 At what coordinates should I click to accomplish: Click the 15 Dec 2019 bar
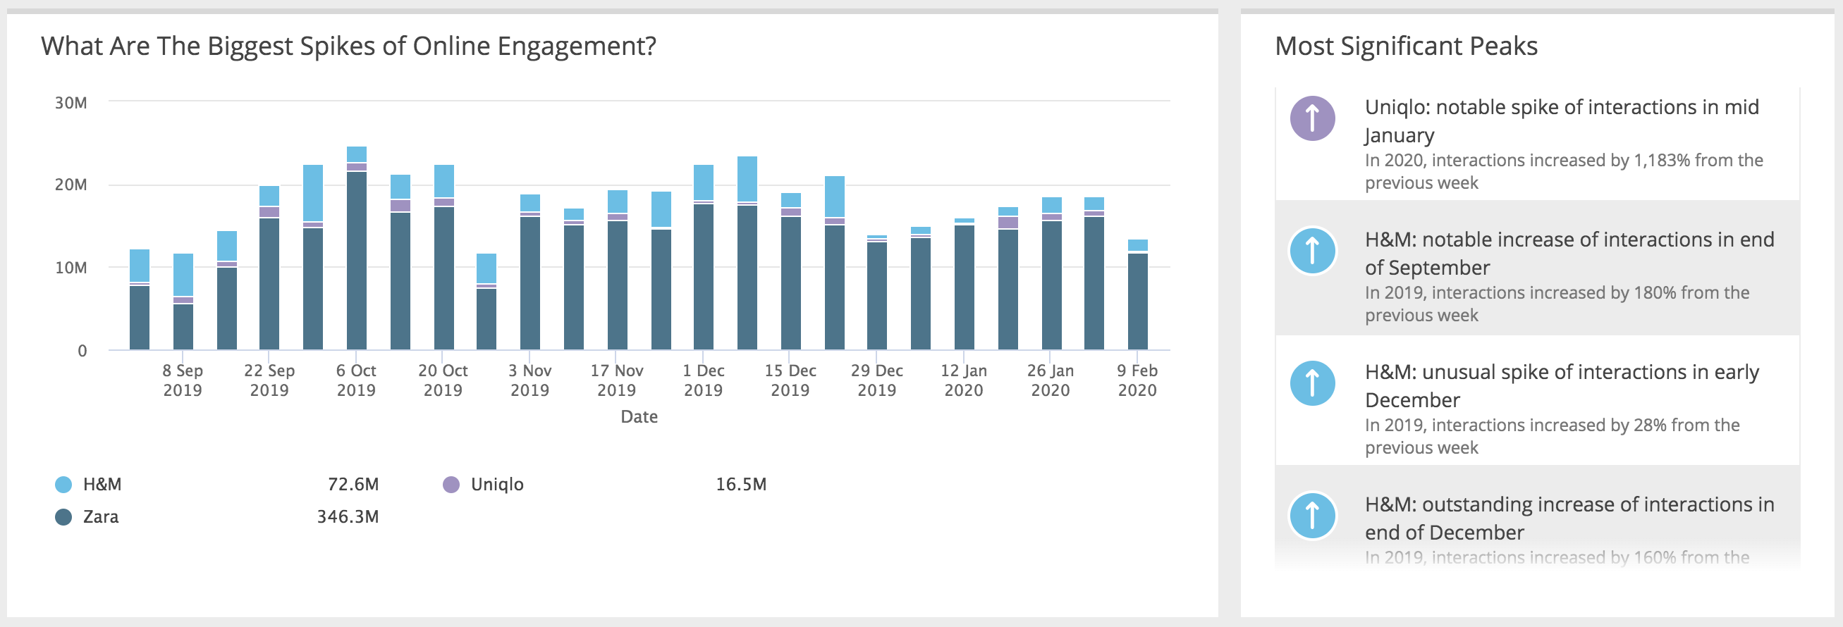(790, 272)
